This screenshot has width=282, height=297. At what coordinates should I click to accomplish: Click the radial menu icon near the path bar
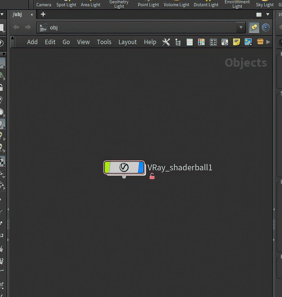[x=266, y=27]
